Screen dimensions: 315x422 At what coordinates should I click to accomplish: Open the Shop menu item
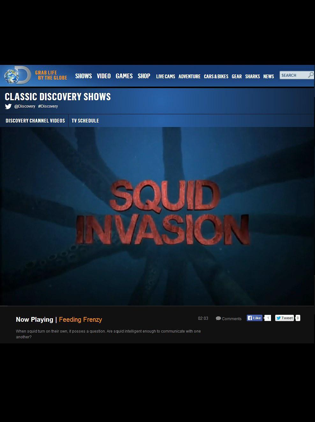pyautogui.click(x=144, y=76)
